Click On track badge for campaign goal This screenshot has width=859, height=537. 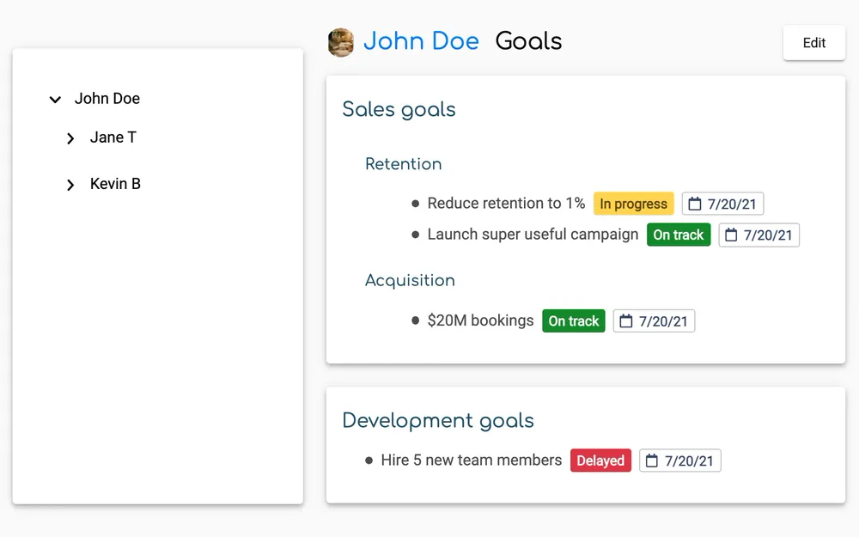[678, 235]
